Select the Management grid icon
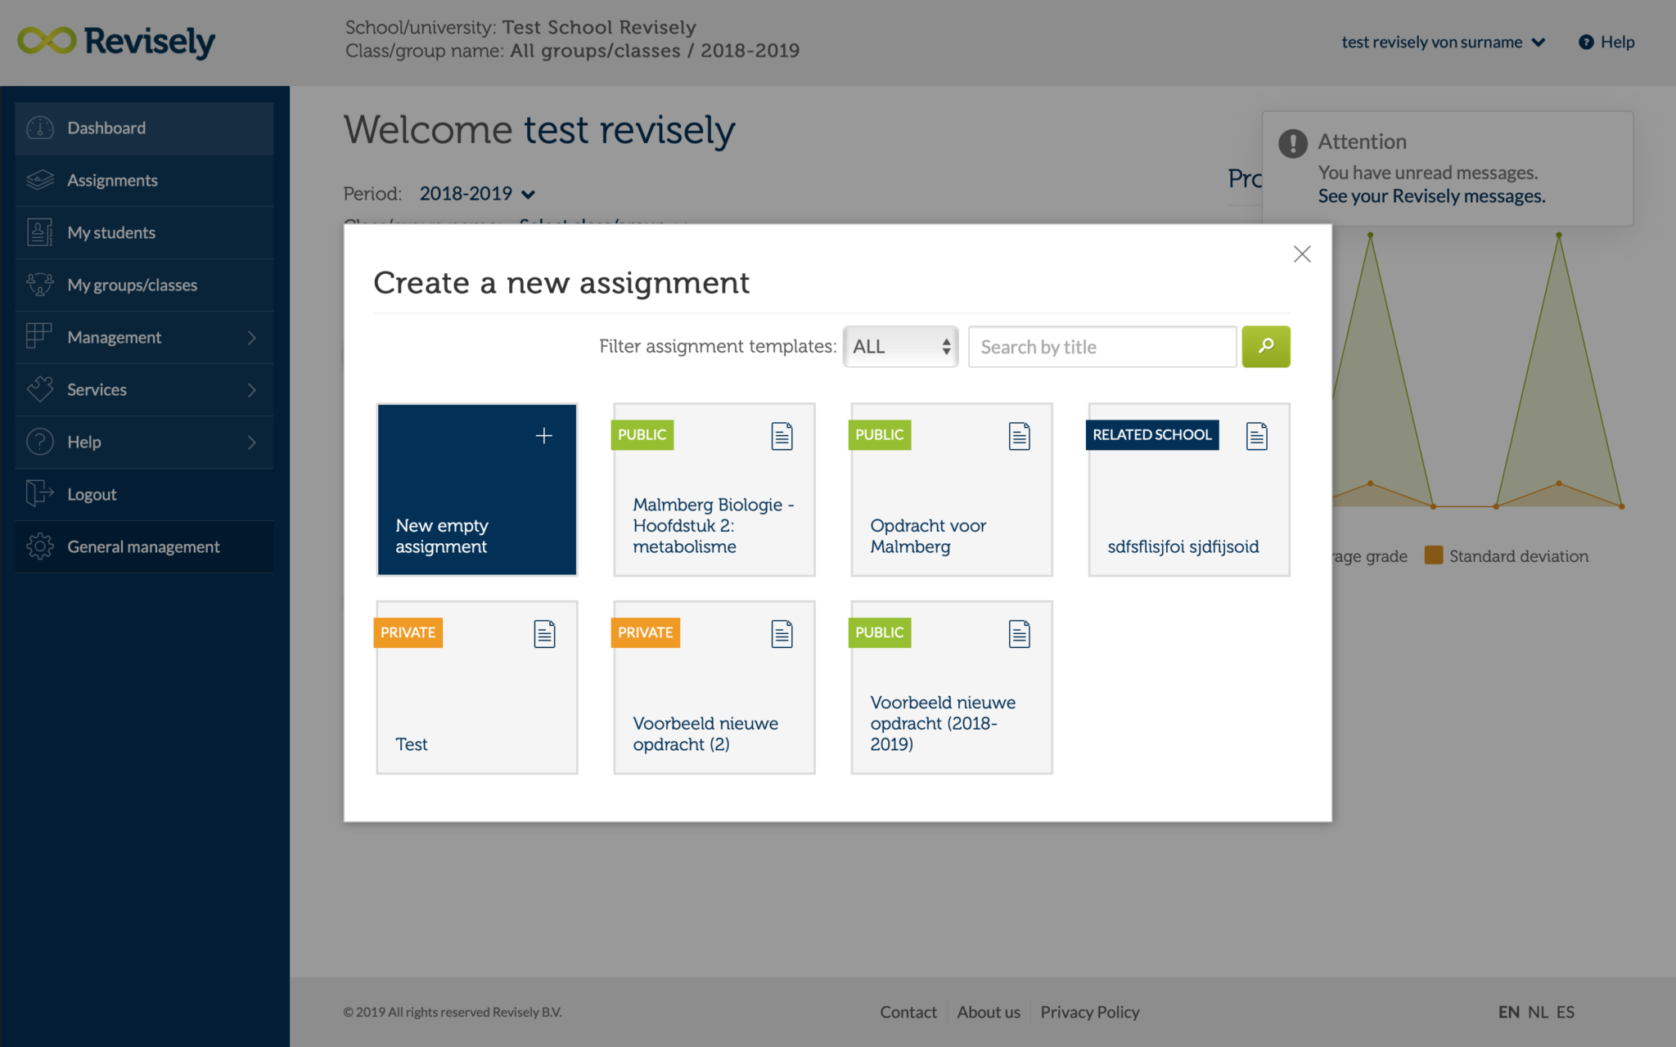 coord(38,337)
